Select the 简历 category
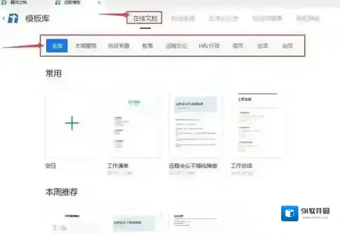Screen dimensions: 340x234 238,46
